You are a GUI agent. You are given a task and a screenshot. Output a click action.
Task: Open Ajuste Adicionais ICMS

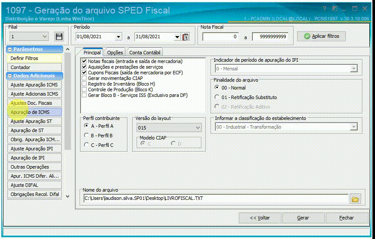35,94
